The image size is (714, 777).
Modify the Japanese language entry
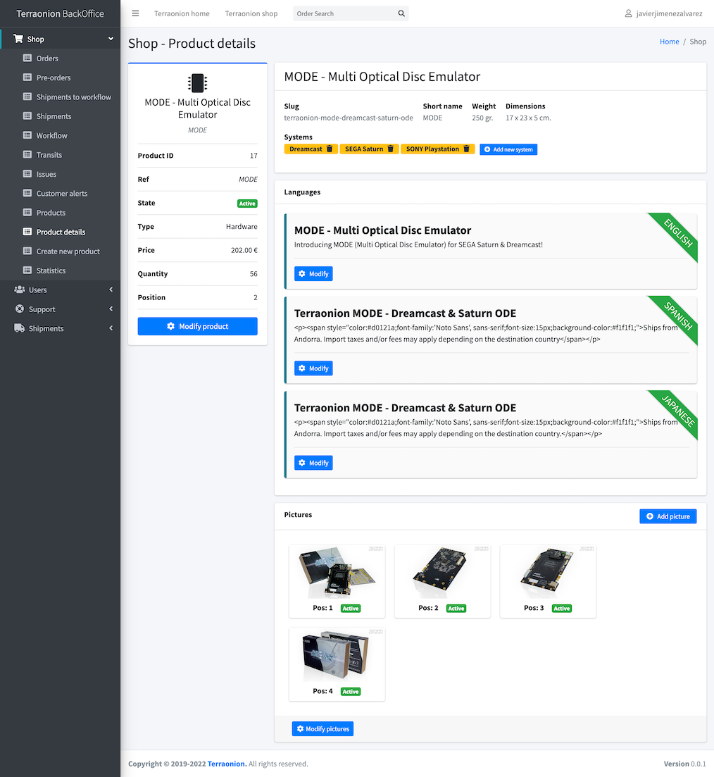tap(313, 463)
